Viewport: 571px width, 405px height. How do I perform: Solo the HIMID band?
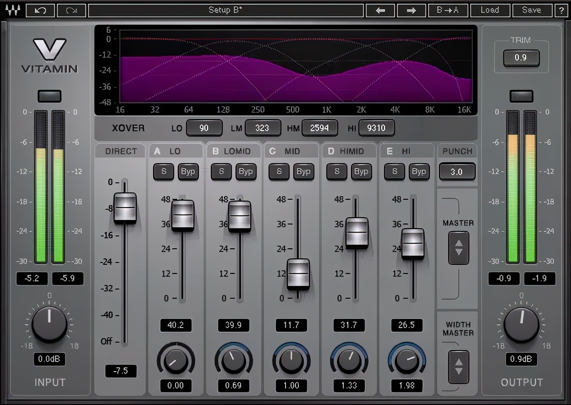pyautogui.click(x=337, y=171)
